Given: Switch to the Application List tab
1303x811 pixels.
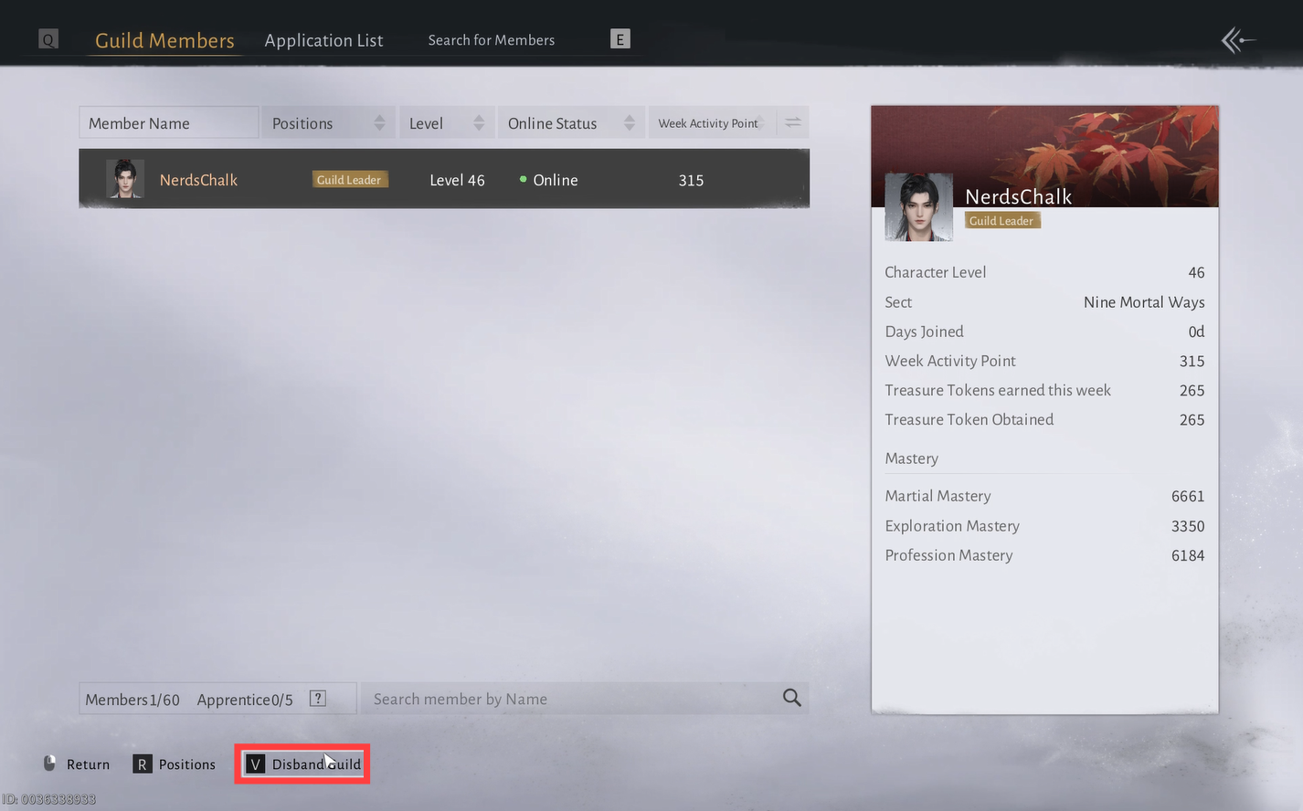Looking at the screenshot, I should tap(323, 40).
